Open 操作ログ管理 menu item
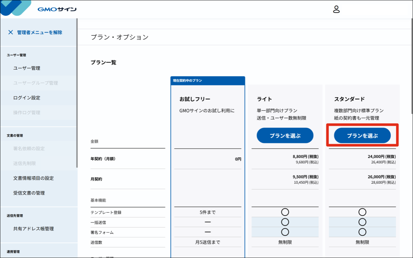Image resolution: width=413 pixels, height=258 pixels. coord(27,113)
